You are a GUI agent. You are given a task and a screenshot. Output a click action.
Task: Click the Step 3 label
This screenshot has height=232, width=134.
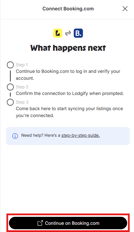pos(22,102)
